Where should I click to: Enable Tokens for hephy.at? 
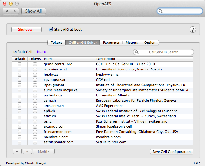(35, 75)
